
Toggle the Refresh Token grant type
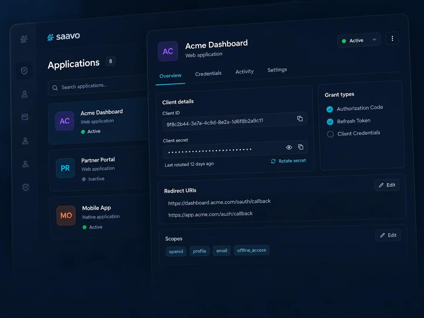click(x=330, y=122)
